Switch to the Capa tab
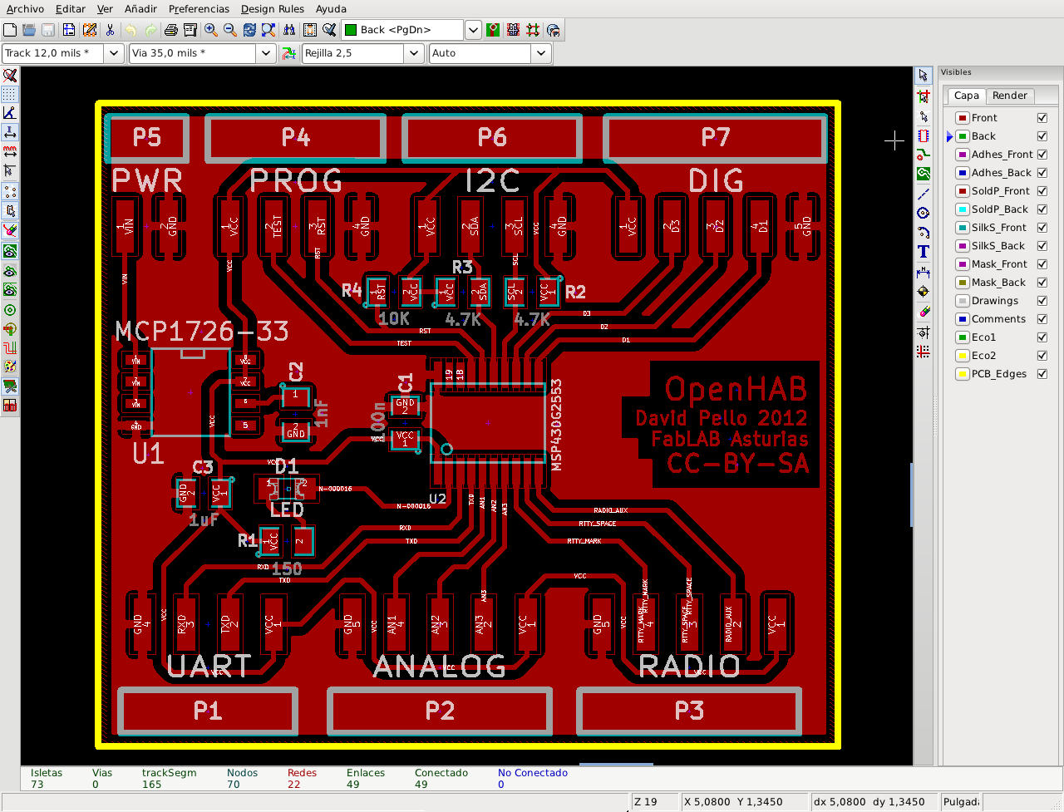Screen dimensions: 1064x812 (966, 96)
